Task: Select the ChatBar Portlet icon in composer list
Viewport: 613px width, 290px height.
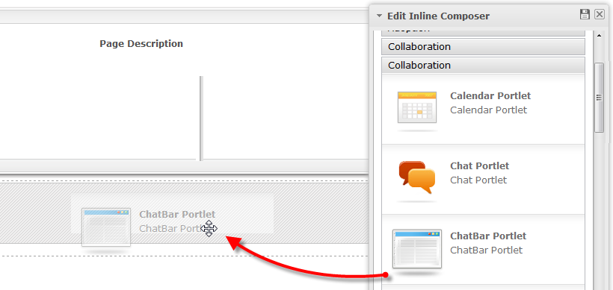Action: (417, 249)
